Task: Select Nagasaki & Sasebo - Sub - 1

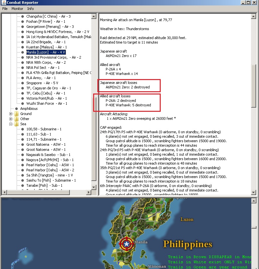Action: 48,155
